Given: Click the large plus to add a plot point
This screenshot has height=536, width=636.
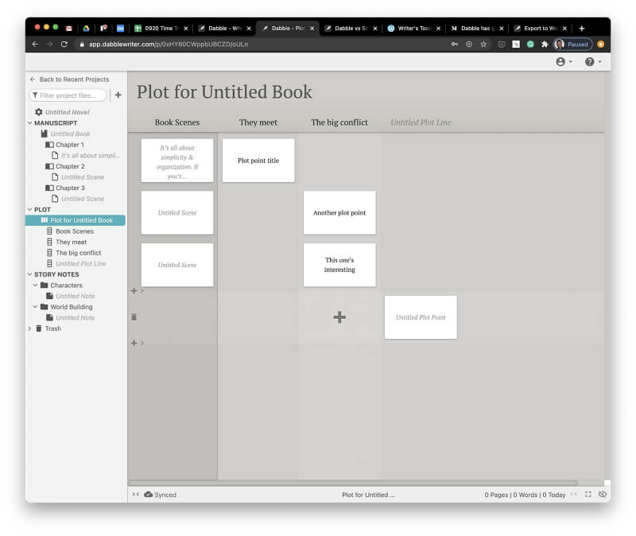Looking at the screenshot, I should [339, 317].
